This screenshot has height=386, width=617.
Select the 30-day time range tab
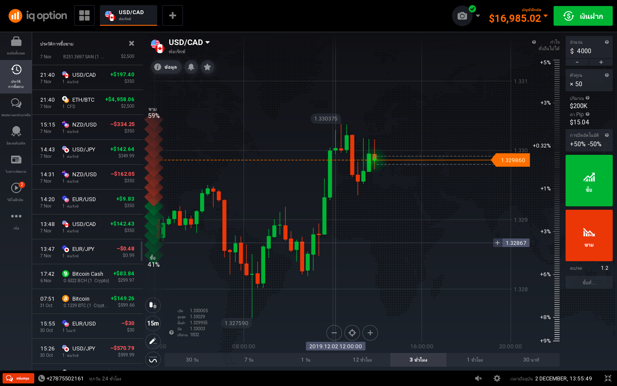[192, 360]
